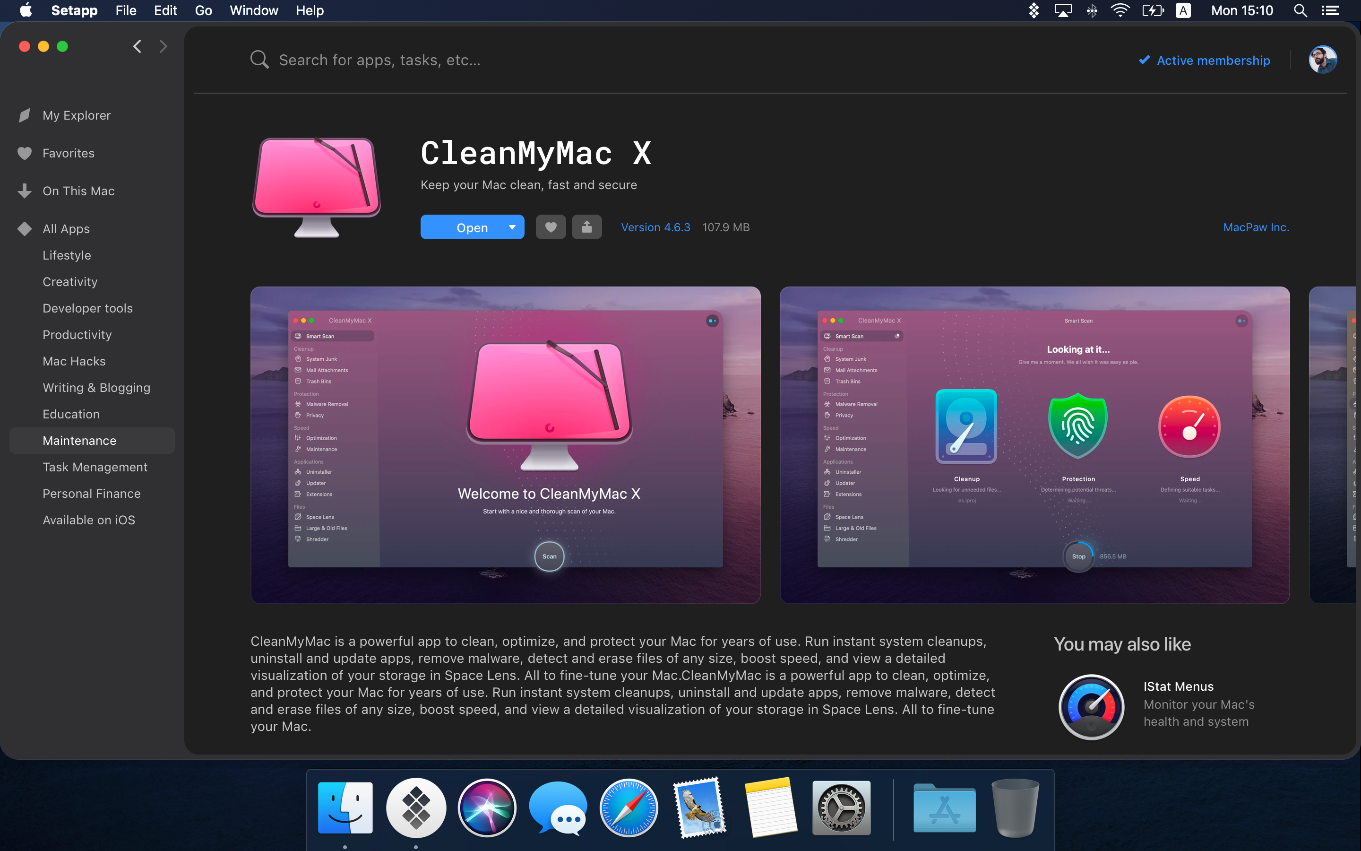The height and width of the screenshot is (851, 1361).
Task: Expand the Open button dropdown arrow
Action: (512, 227)
